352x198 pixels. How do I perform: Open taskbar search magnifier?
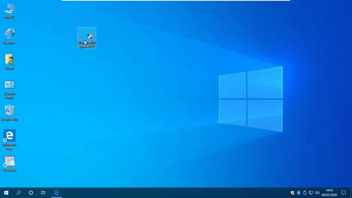(18, 193)
